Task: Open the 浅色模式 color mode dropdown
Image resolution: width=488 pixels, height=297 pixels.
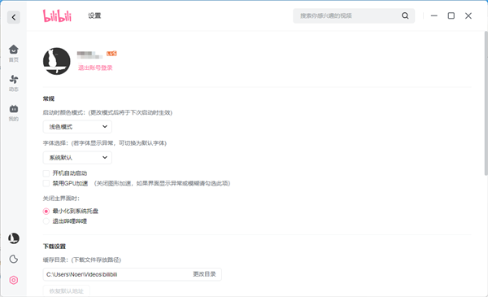Action: tap(77, 127)
